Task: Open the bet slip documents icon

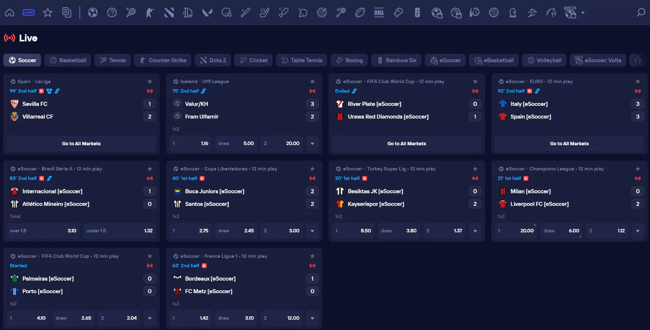Action: coord(67,13)
